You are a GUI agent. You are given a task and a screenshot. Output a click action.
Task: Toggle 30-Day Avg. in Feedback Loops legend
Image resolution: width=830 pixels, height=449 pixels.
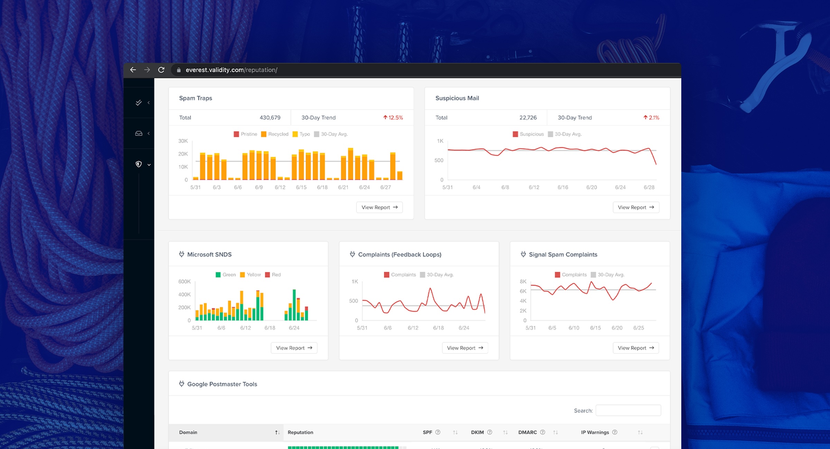pyautogui.click(x=436, y=275)
